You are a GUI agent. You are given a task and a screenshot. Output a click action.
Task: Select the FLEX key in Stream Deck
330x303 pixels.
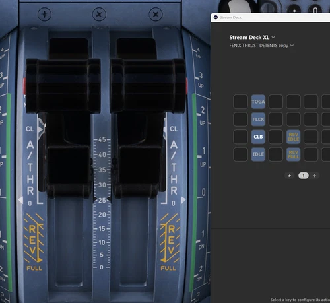pos(258,119)
